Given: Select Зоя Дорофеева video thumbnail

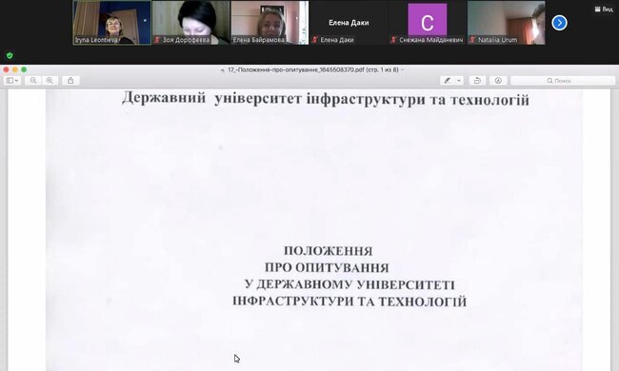Looking at the screenshot, I should 190,23.
